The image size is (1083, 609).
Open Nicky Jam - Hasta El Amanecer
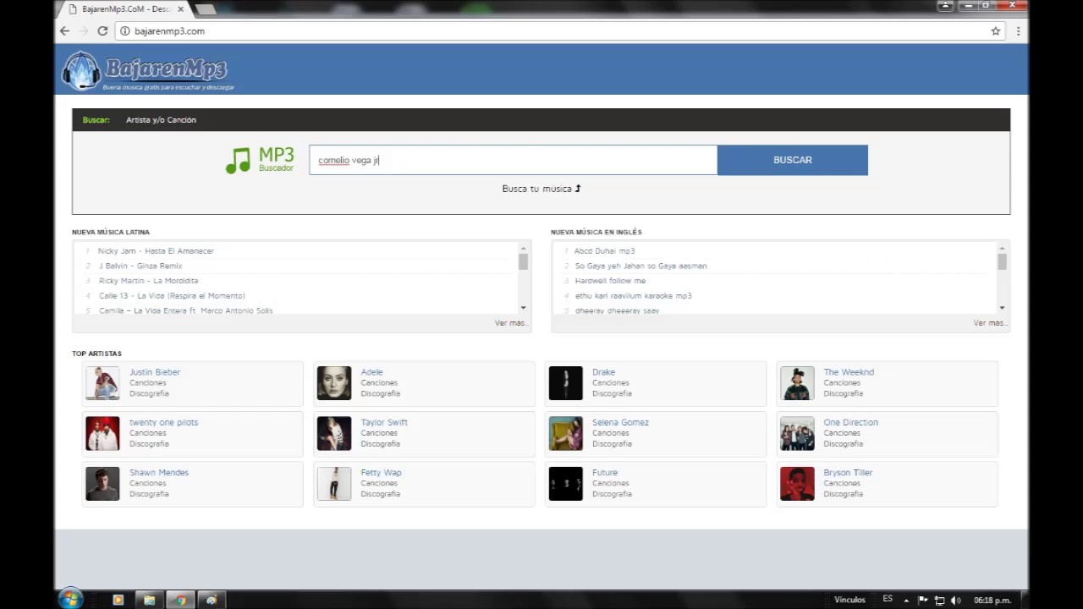pyautogui.click(x=156, y=251)
